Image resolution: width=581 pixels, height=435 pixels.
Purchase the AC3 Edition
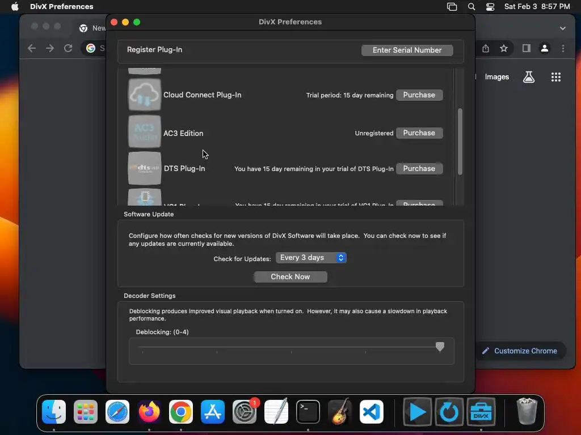tap(419, 133)
